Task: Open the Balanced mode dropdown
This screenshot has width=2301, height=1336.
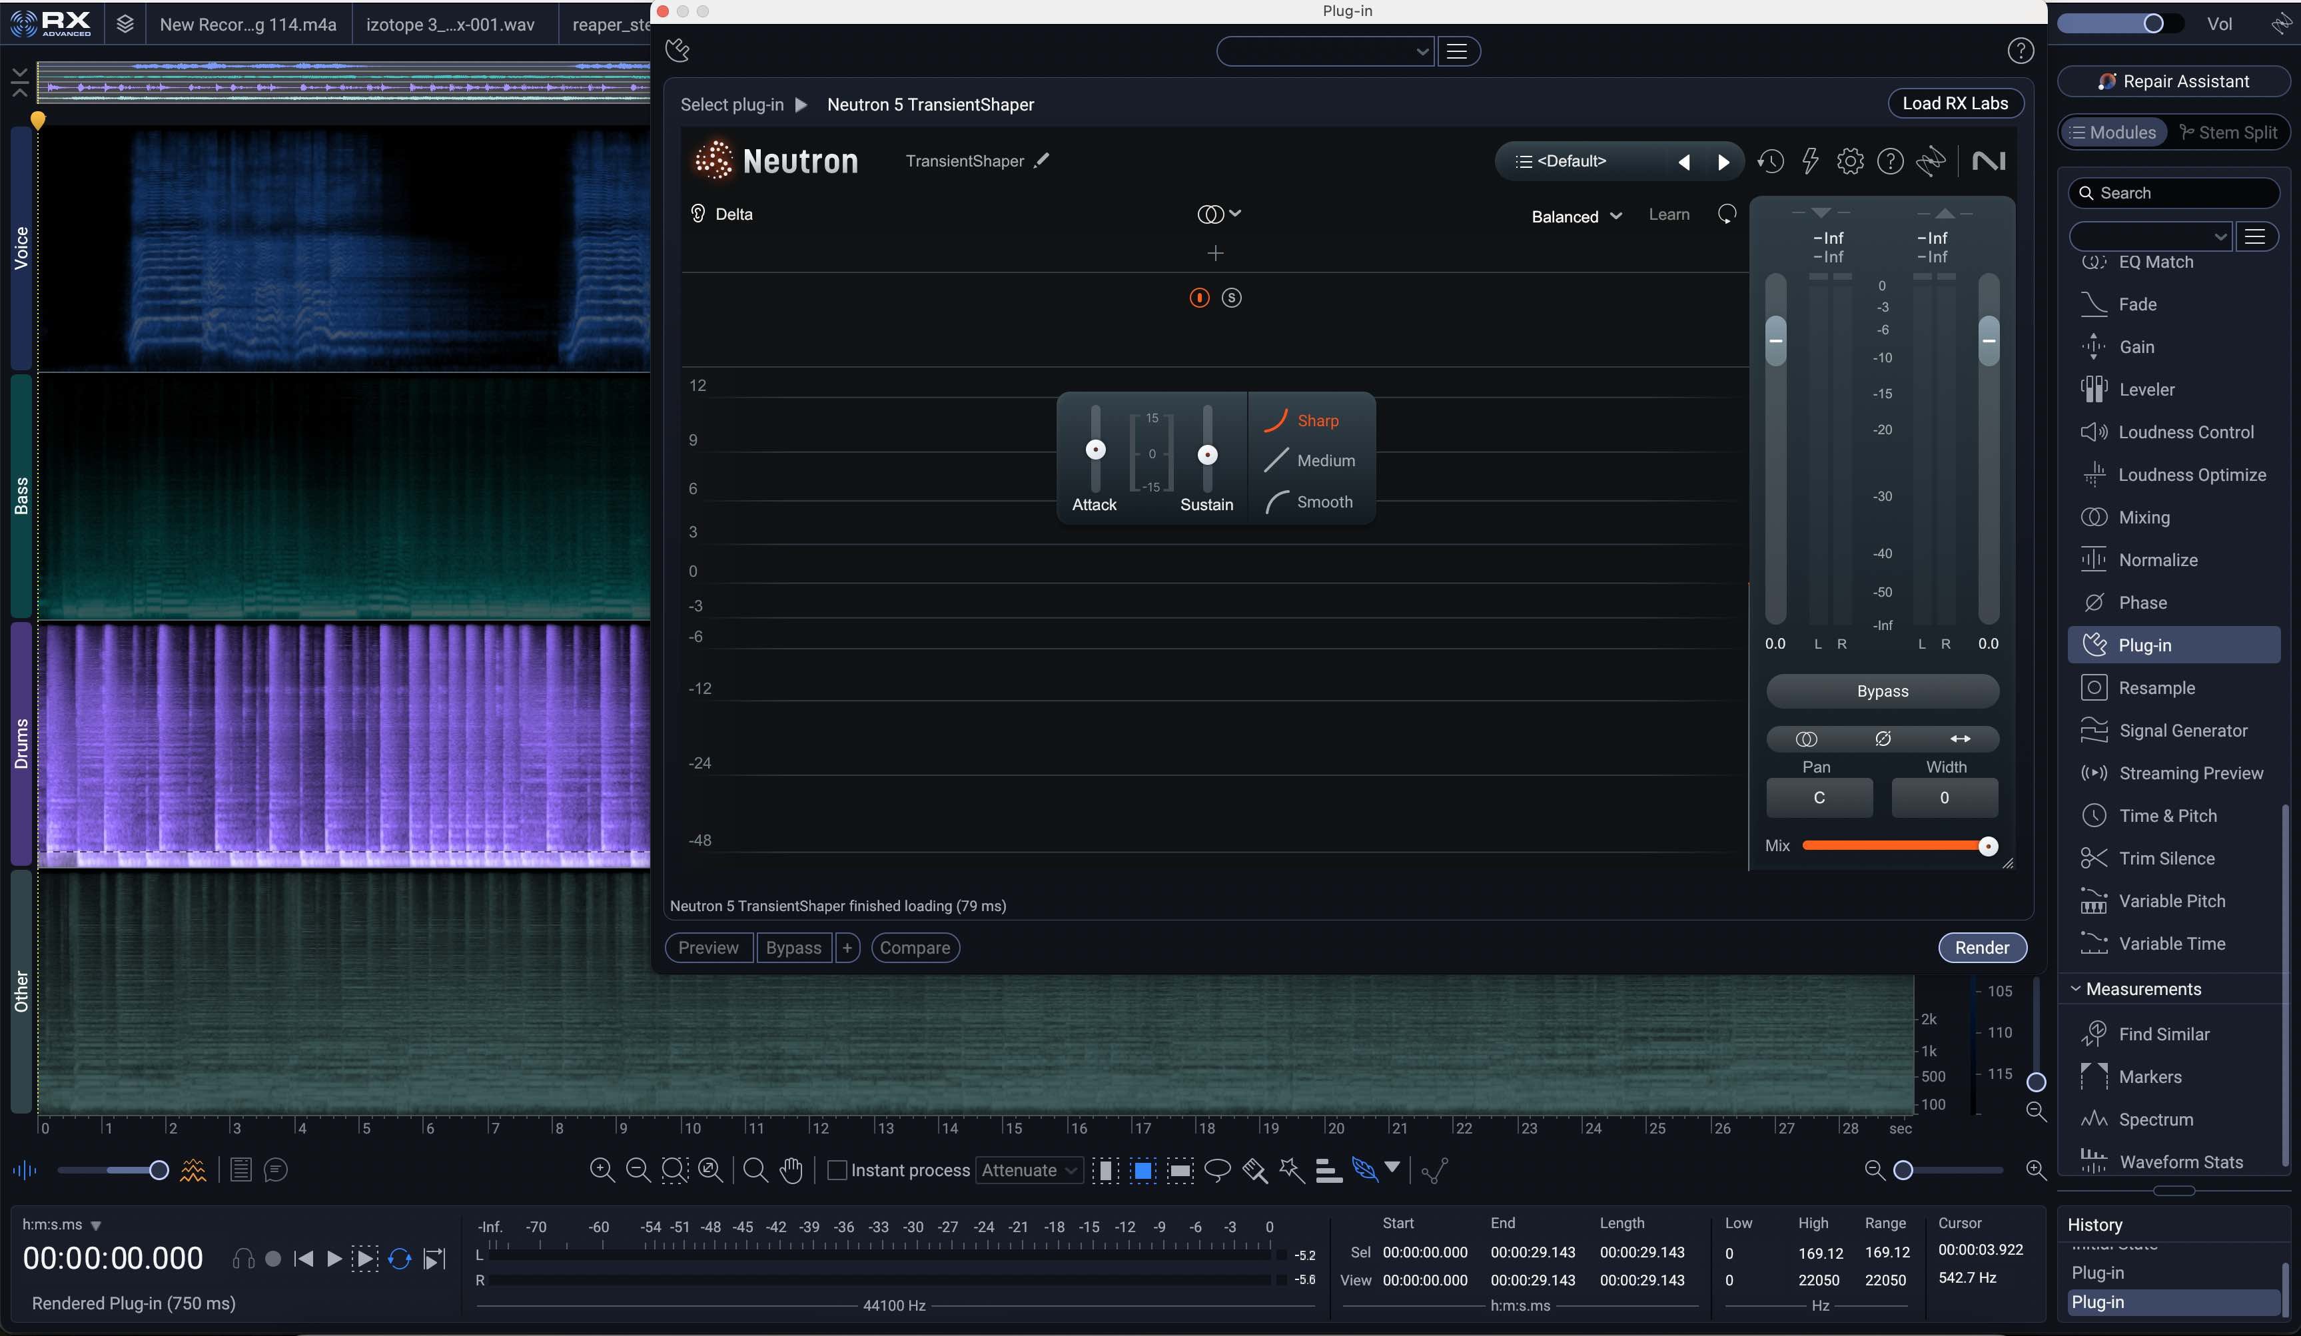Action: click(1576, 216)
